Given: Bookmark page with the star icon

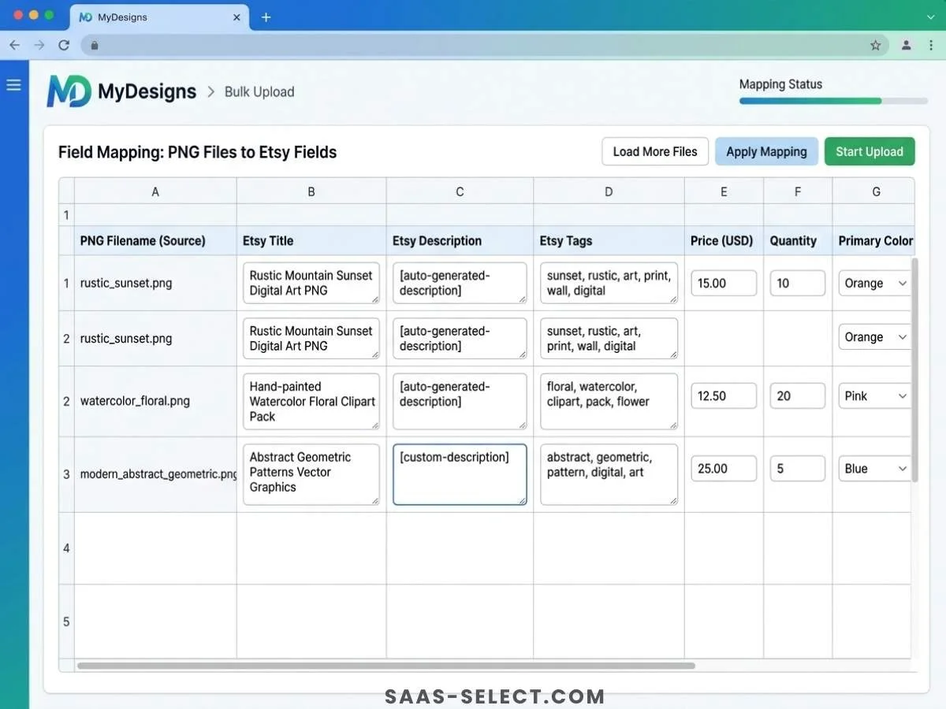Looking at the screenshot, I should [x=875, y=46].
